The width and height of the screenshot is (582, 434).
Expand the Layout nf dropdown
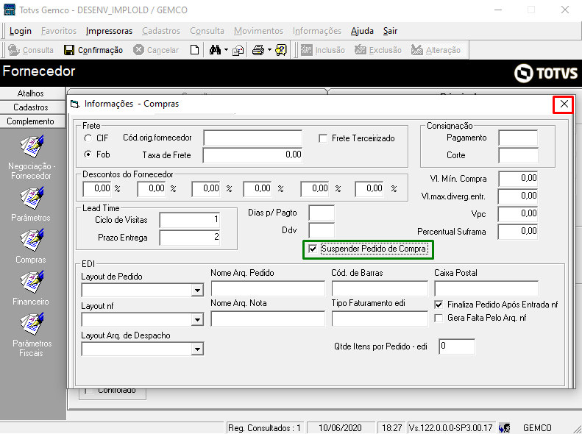pos(197,319)
